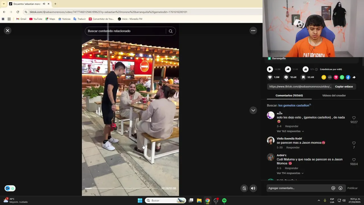Click the tiktok.com address bar URL
Viewport: 364px width, 205px height.
pyautogui.click(x=108, y=12)
